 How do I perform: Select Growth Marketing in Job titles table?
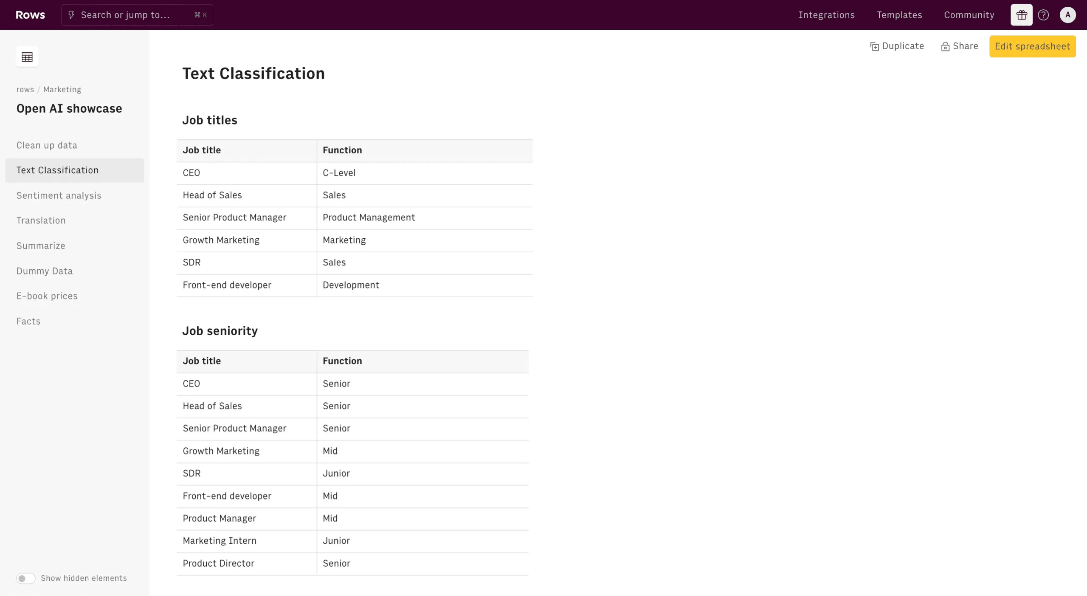pos(247,240)
